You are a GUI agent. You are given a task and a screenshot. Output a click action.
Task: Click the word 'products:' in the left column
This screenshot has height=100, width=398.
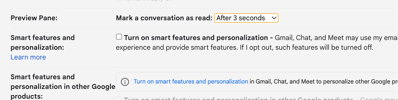(x=27, y=96)
